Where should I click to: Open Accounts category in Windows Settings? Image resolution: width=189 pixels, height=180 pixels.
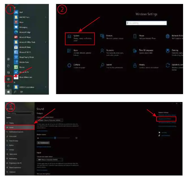tap(112, 52)
